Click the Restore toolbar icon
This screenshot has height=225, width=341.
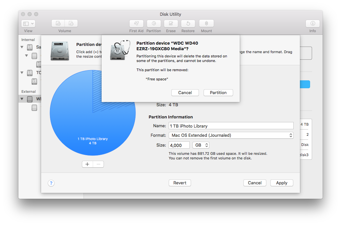coord(188,23)
